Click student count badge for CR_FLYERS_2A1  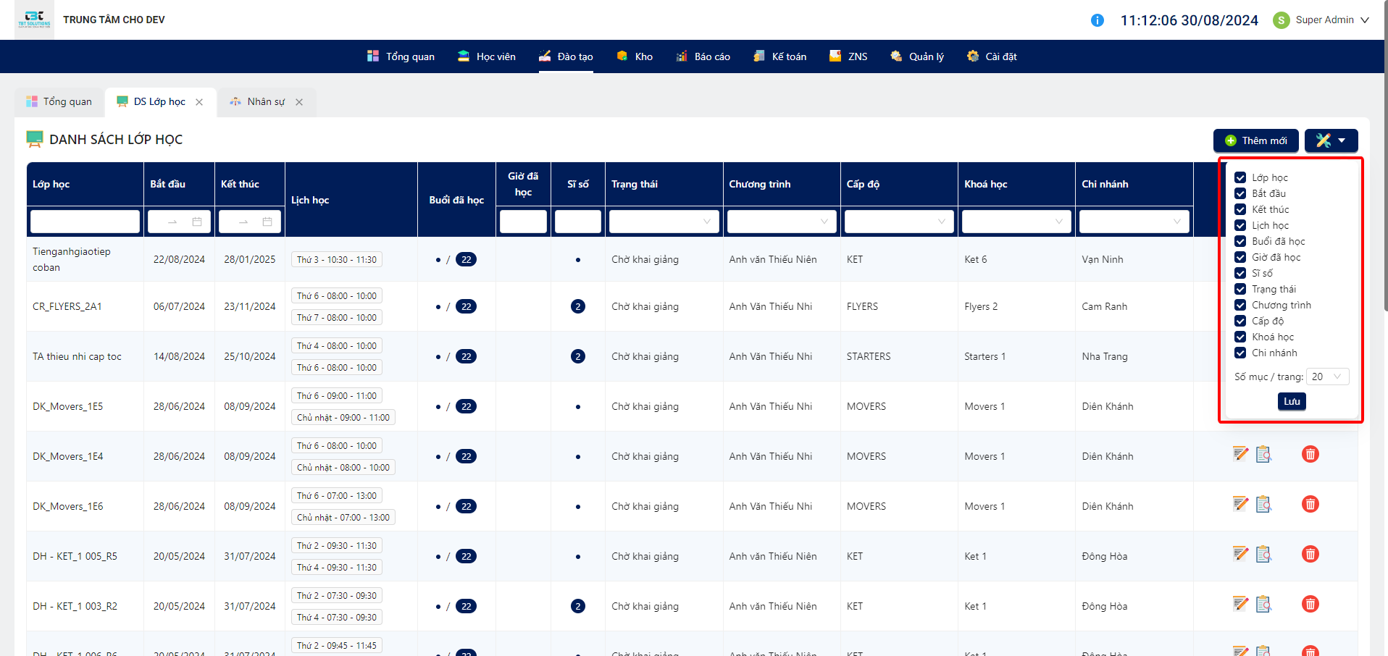pyautogui.click(x=578, y=306)
